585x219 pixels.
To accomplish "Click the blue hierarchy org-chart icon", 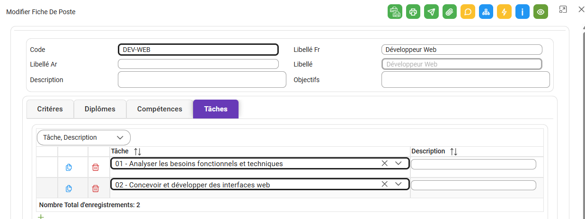I will [486, 12].
